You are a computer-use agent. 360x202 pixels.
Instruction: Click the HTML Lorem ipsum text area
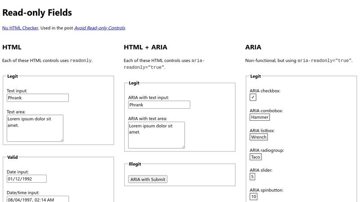[35, 128]
